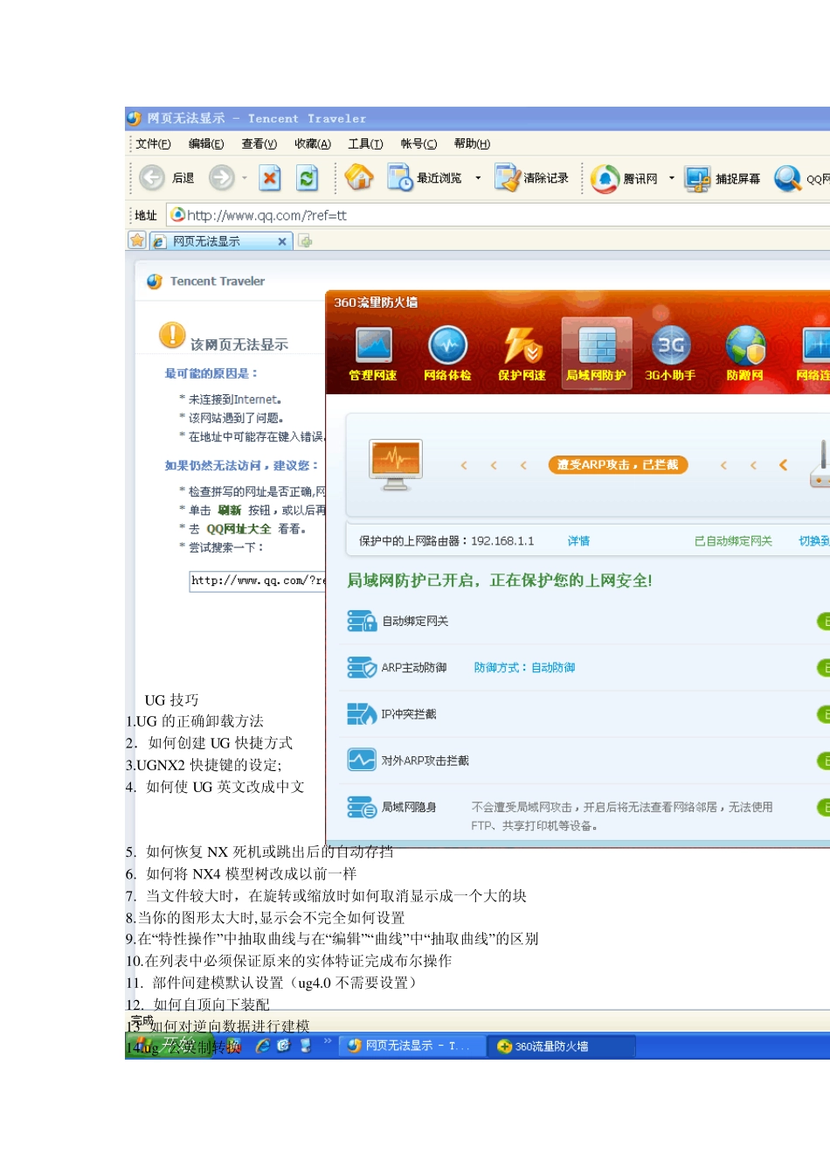Clear records with 清除记录

pos(531,178)
